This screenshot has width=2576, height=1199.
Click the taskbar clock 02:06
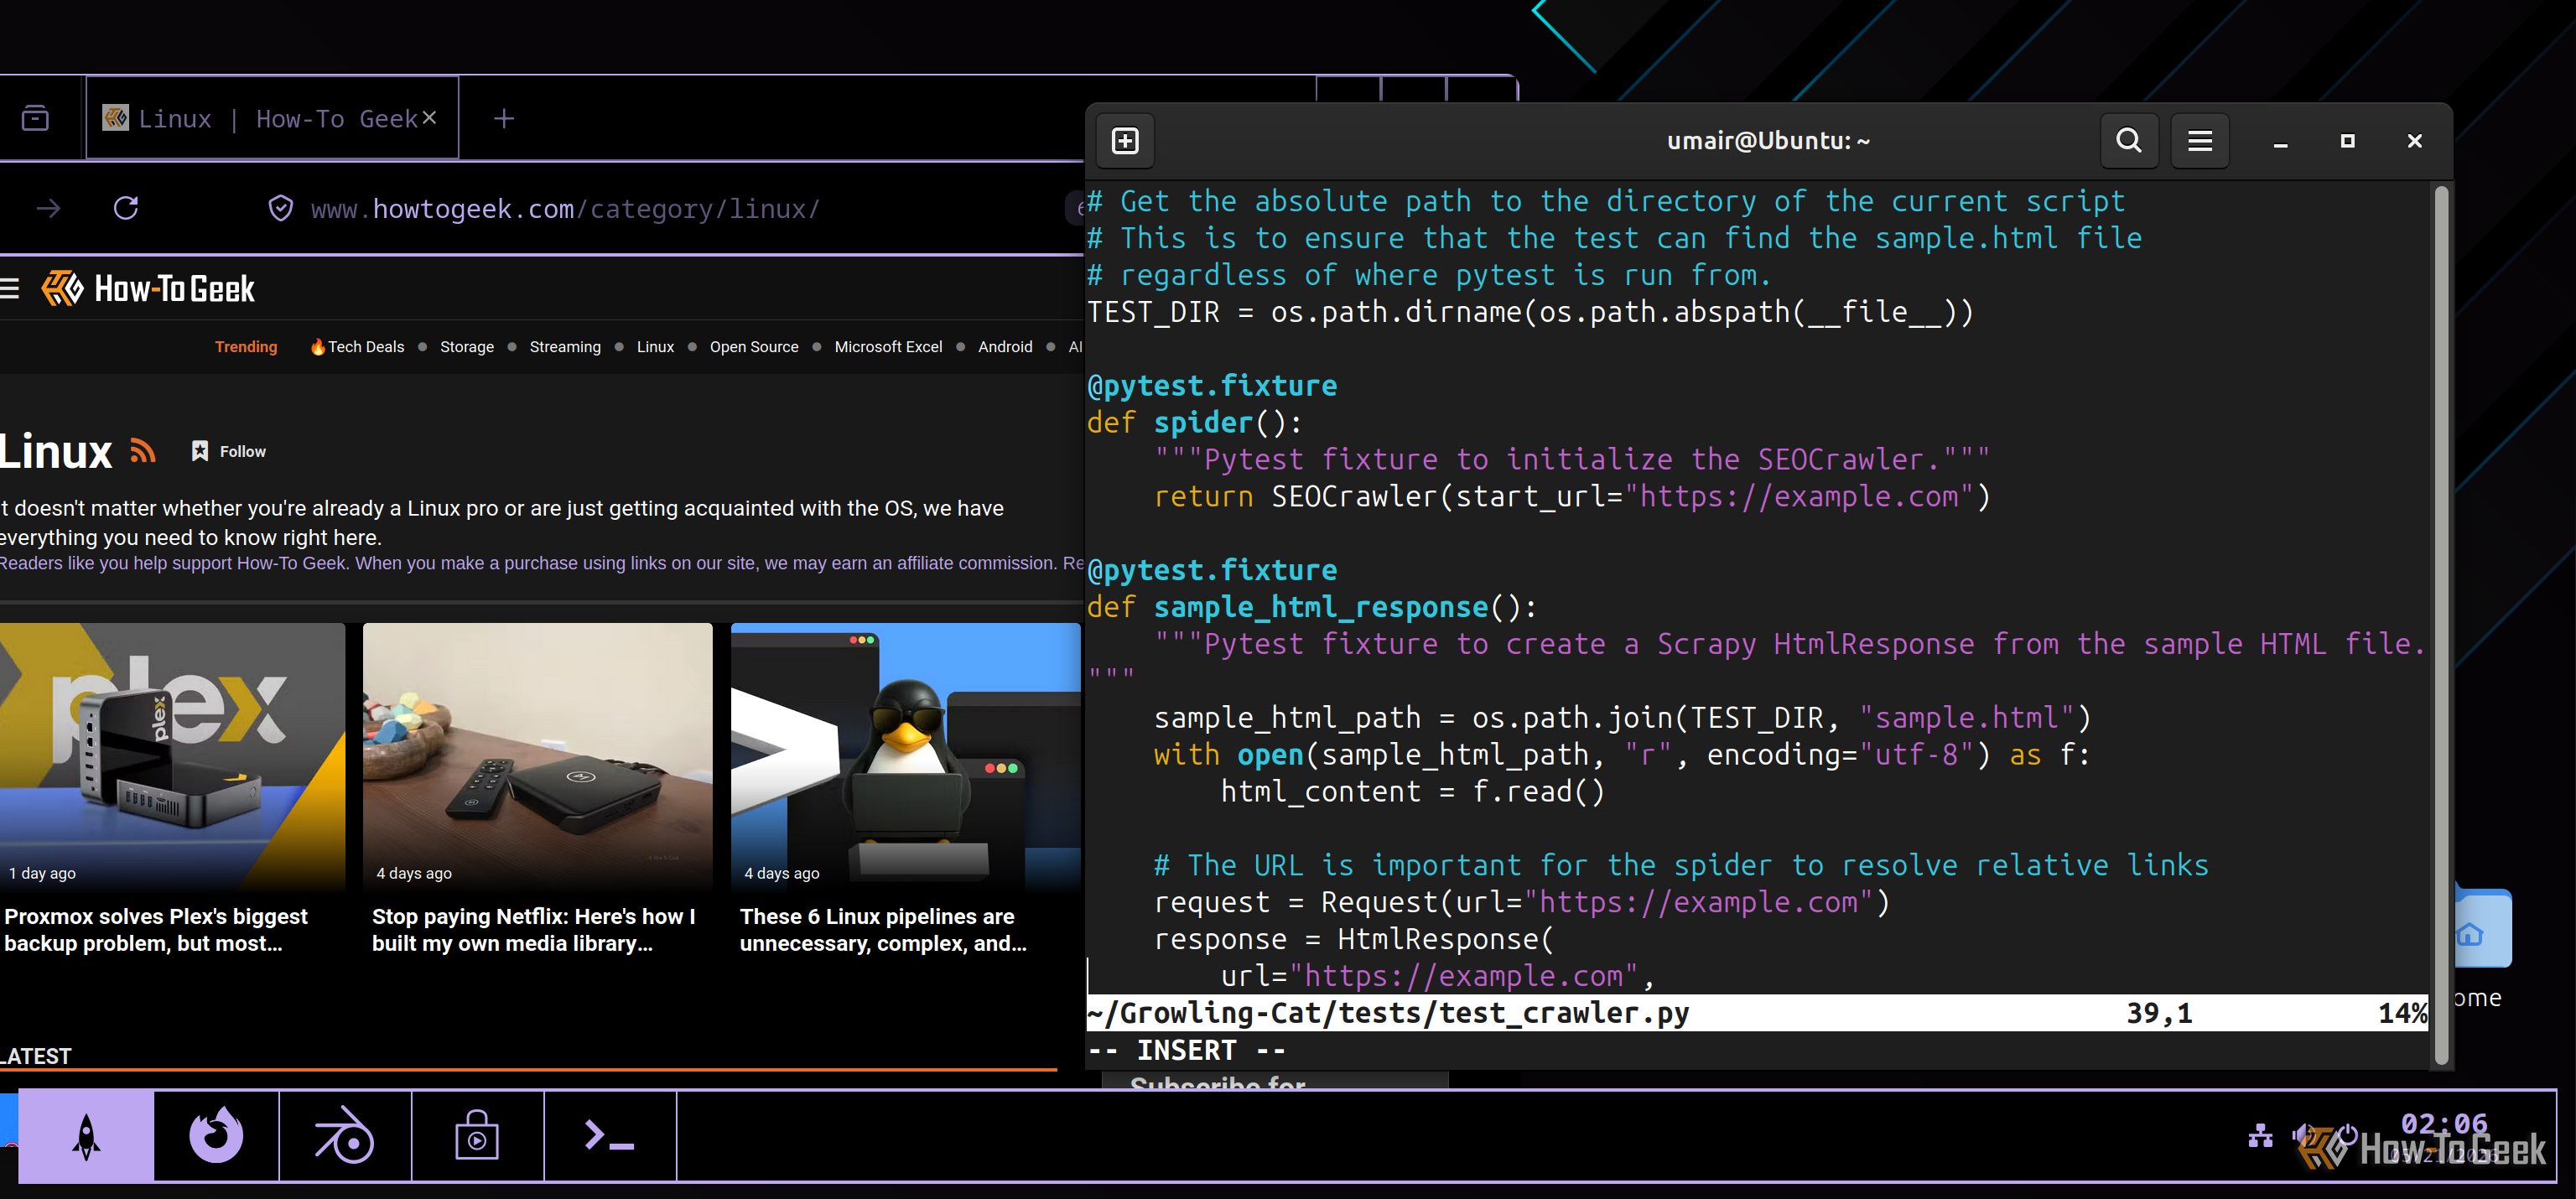pos(2444,1124)
